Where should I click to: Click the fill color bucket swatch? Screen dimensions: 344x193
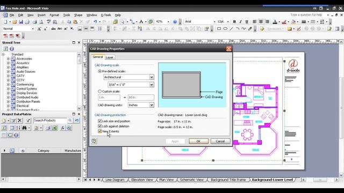click(x=293, y=21)
